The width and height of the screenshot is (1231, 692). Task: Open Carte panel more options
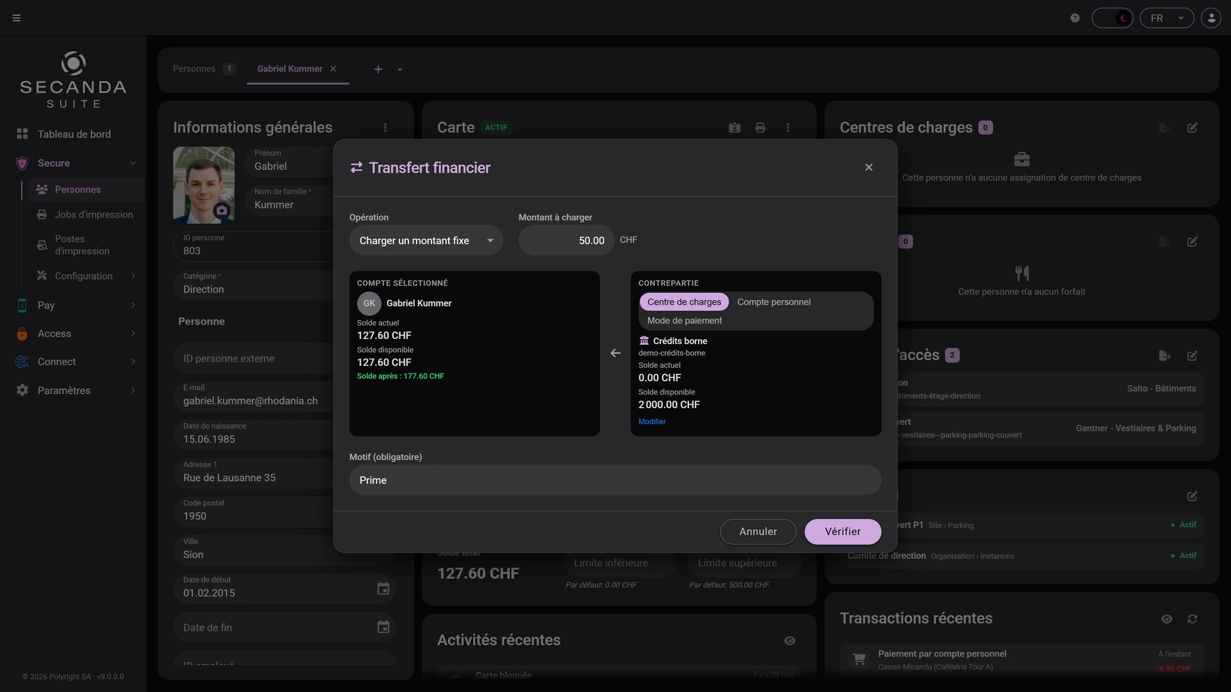[x=788, y=128]
